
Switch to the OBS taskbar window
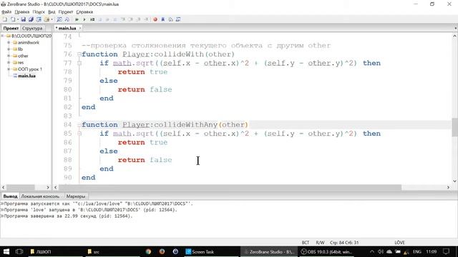click(326, 251)
